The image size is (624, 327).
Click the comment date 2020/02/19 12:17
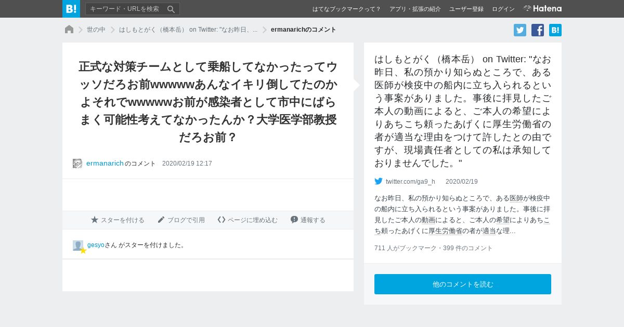[187, 163]
